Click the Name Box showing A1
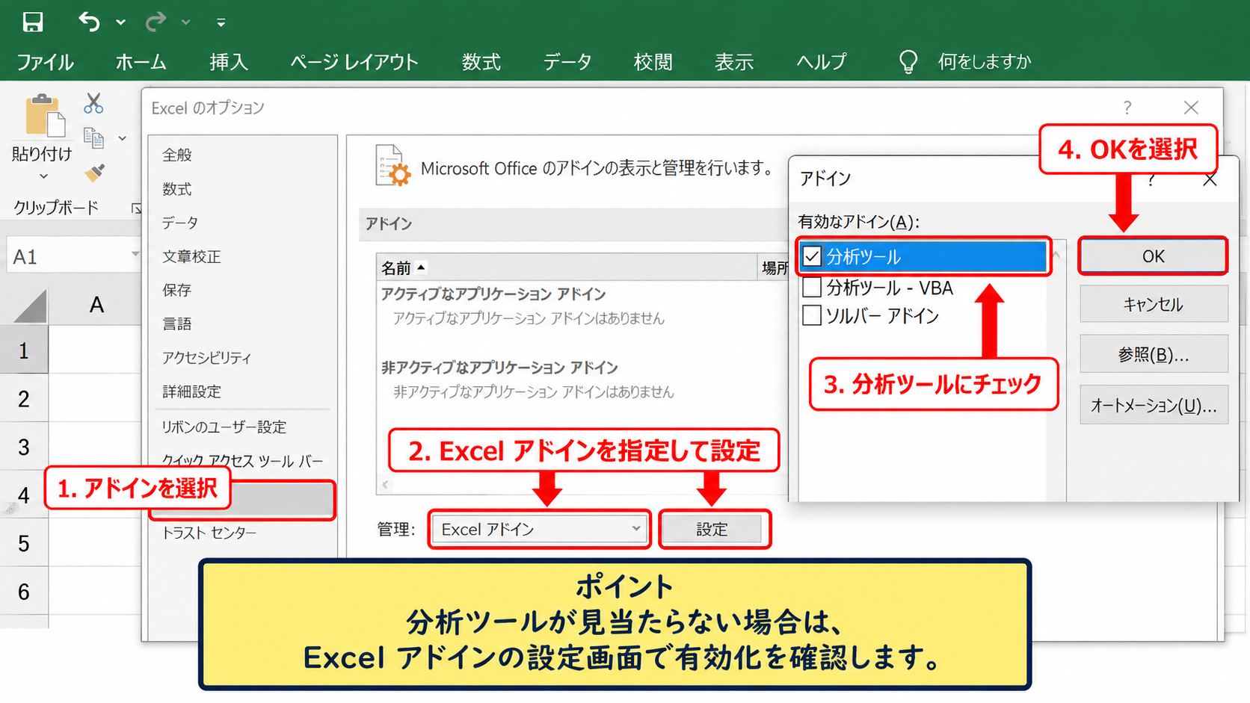The height and width of the screenshot is (703, 1250). (67, 257)
